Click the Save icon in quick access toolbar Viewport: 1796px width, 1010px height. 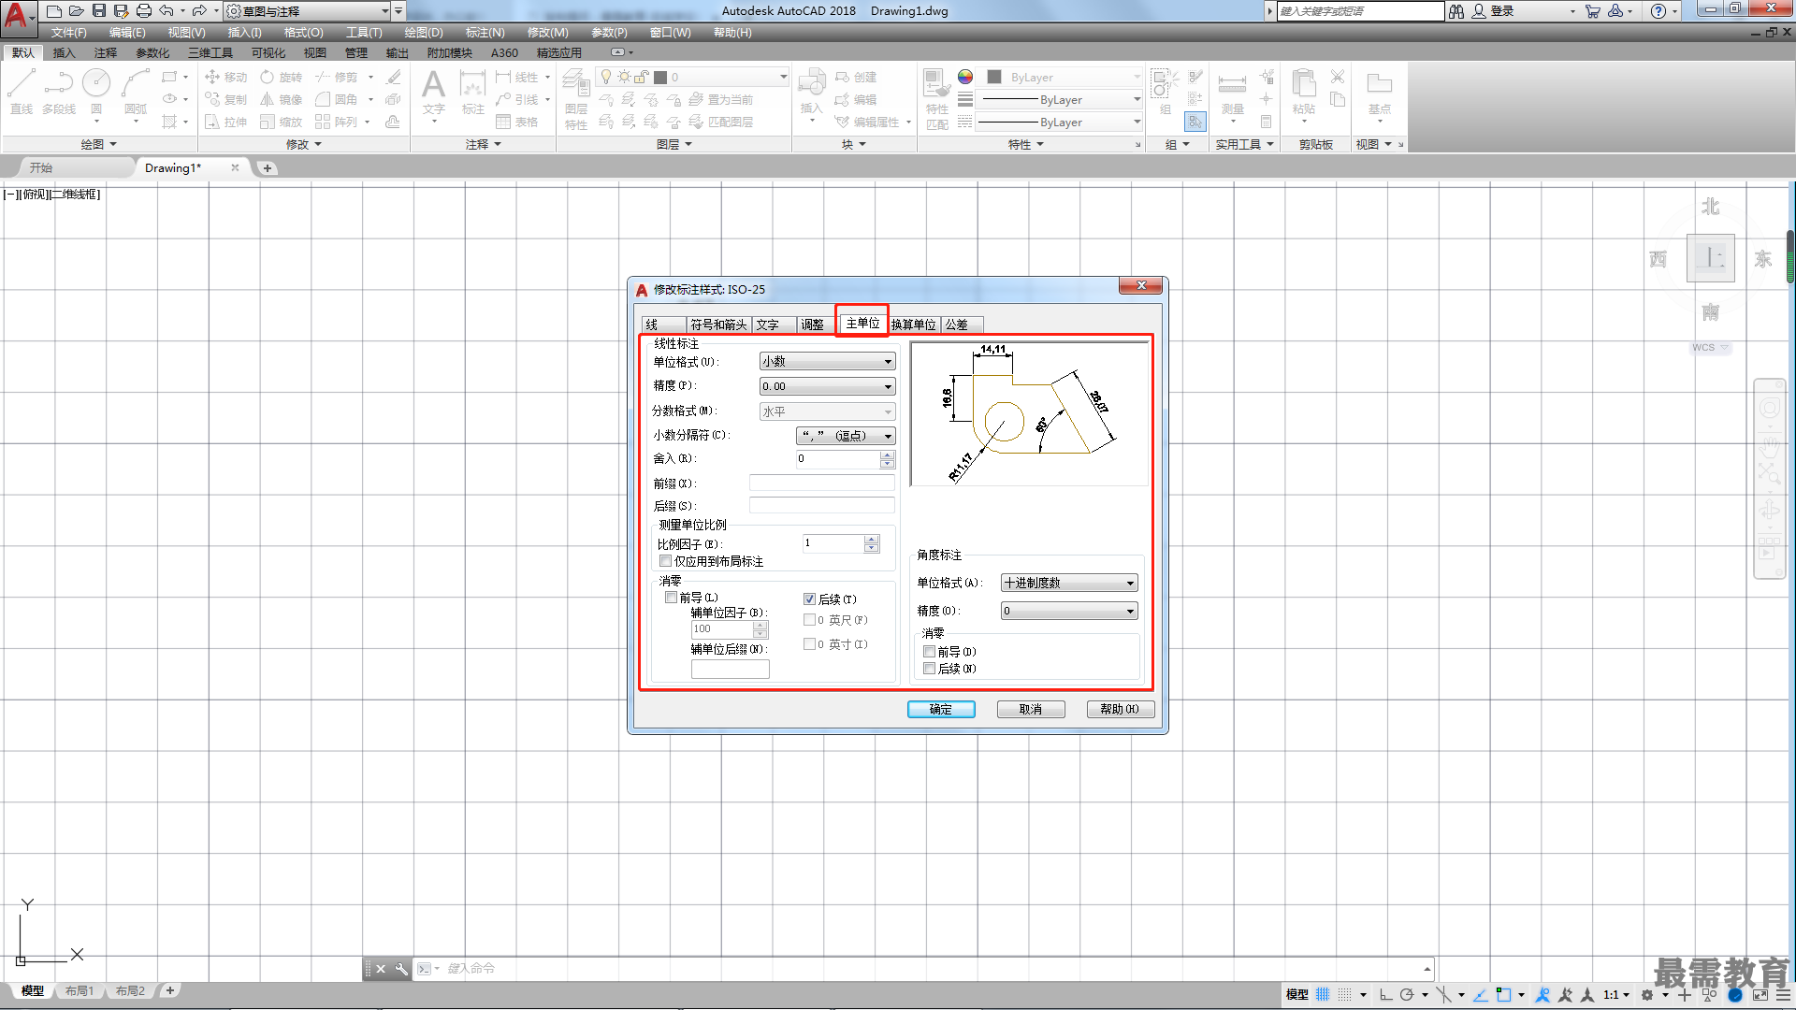tap(99, 11)
